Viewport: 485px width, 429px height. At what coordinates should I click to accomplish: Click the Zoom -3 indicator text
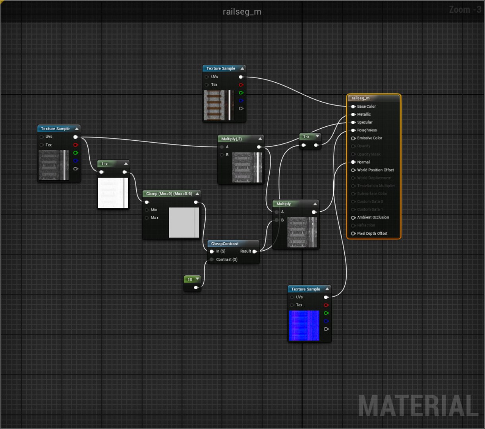[465, 10]
